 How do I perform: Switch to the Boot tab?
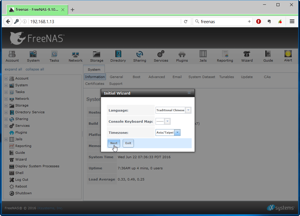136,77
